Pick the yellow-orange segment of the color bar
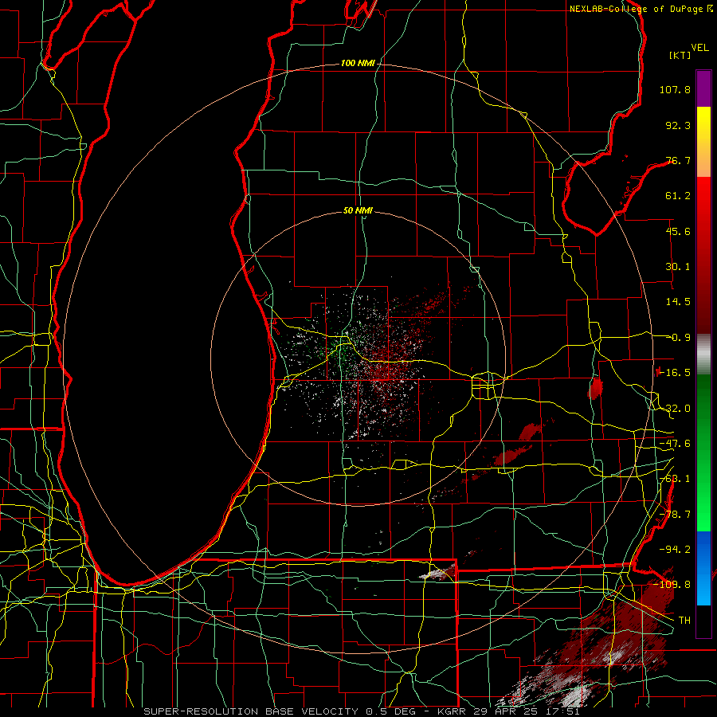The image size is (717, 717). coord(703,142)
